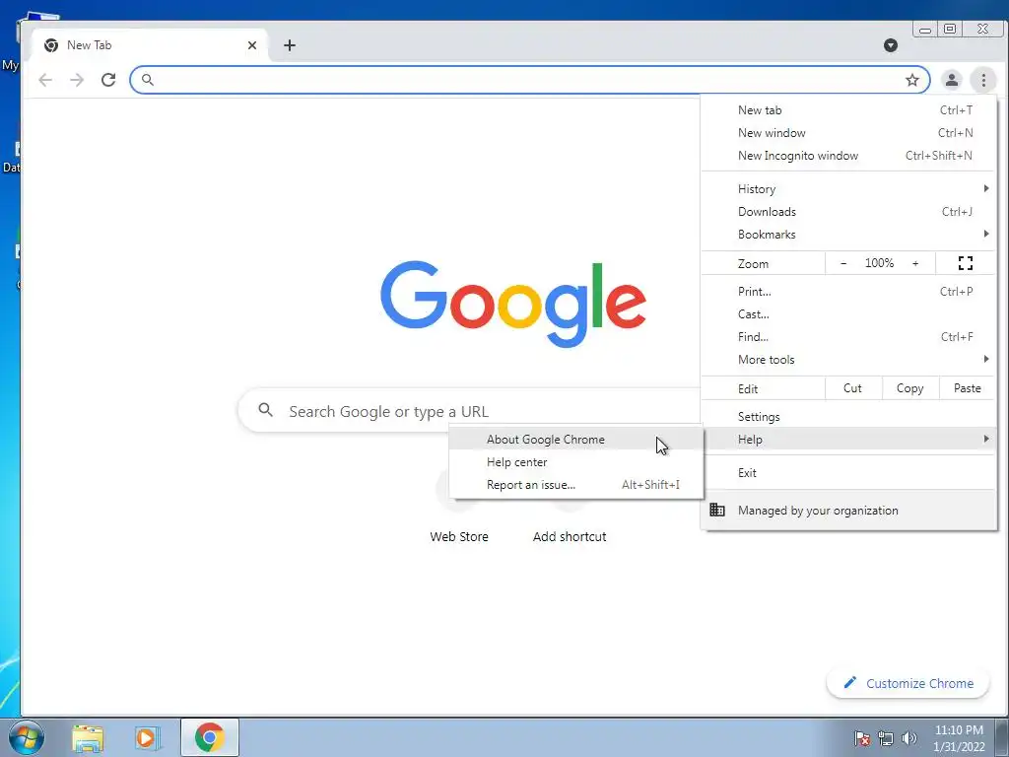
Task: Click the Chrome taskbar icon
Action: (x=210, y=737)
